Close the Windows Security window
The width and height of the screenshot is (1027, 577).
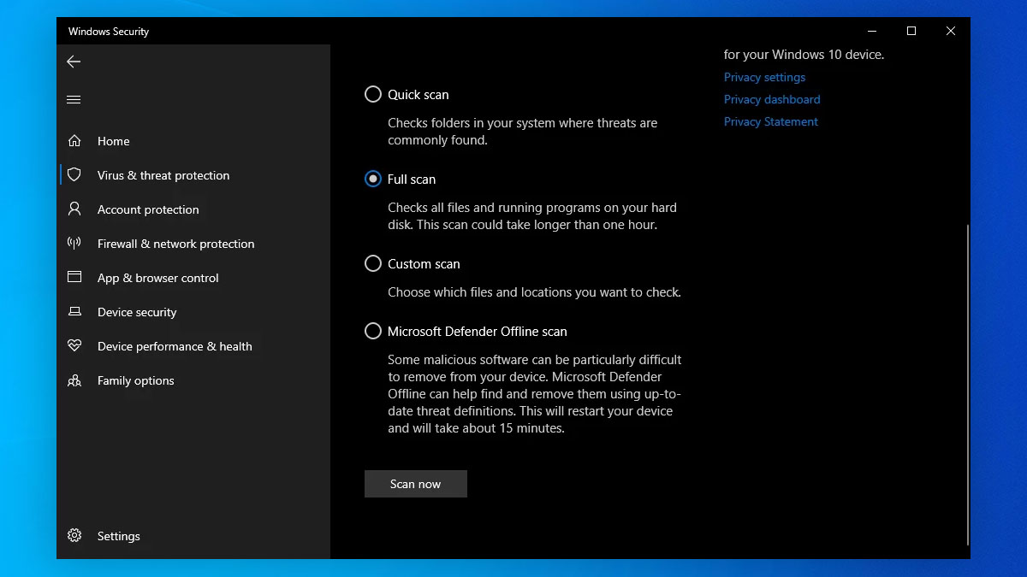(951, 31)
